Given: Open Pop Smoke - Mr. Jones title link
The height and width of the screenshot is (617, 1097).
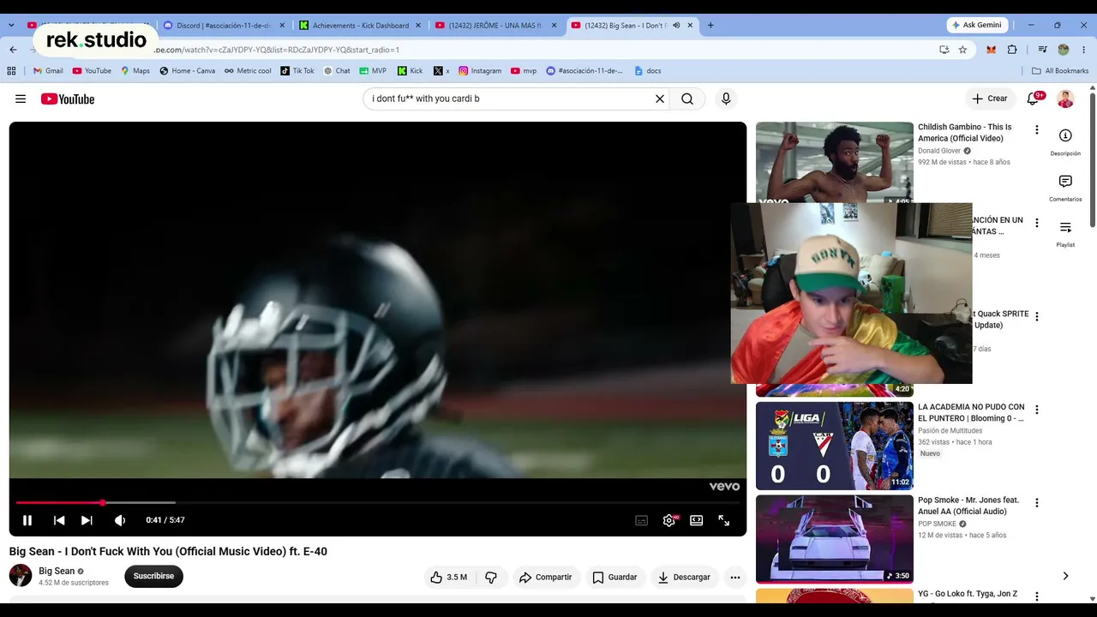Looking at the screenshot, I should [x=968, y=506].
